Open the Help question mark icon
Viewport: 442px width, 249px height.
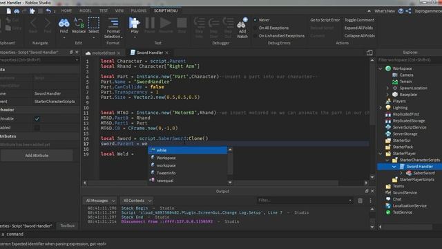(x=401, y=11)
